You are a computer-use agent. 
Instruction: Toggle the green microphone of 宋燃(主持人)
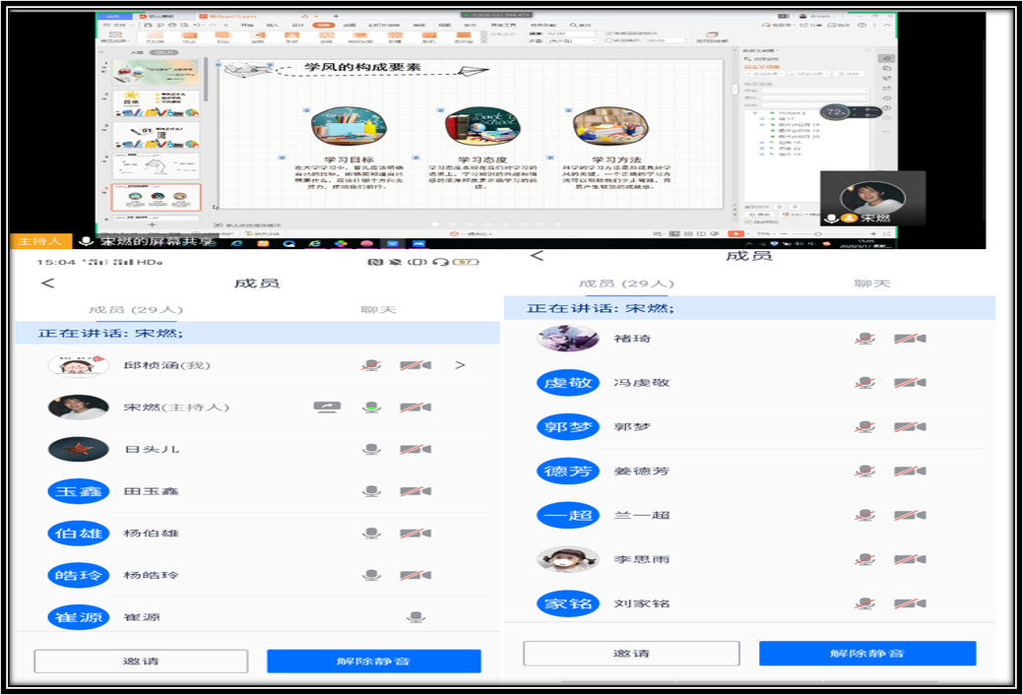(371, 407)
